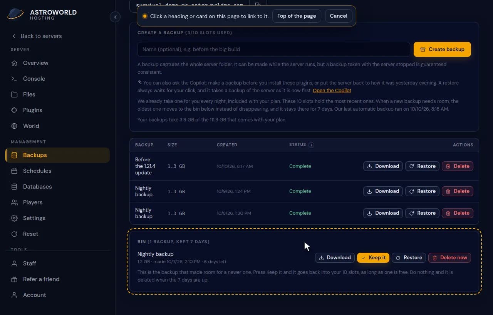Download the 'Before the 1.21.4 update' backup
Image resolution: width=493 pixels, height=315 pixels.
click(383, 166)
